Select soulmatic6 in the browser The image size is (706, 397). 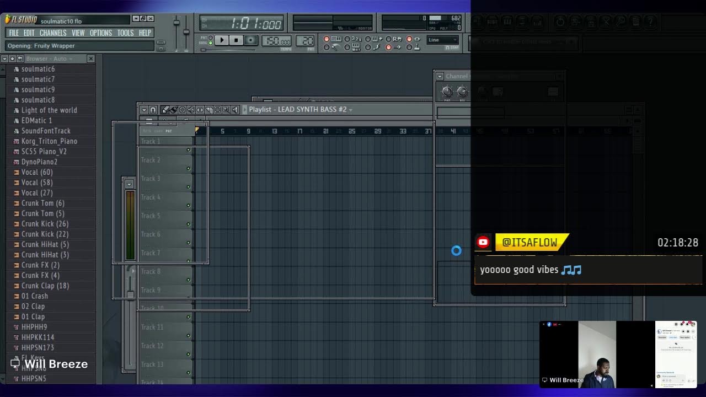click(x=38, y=69)
